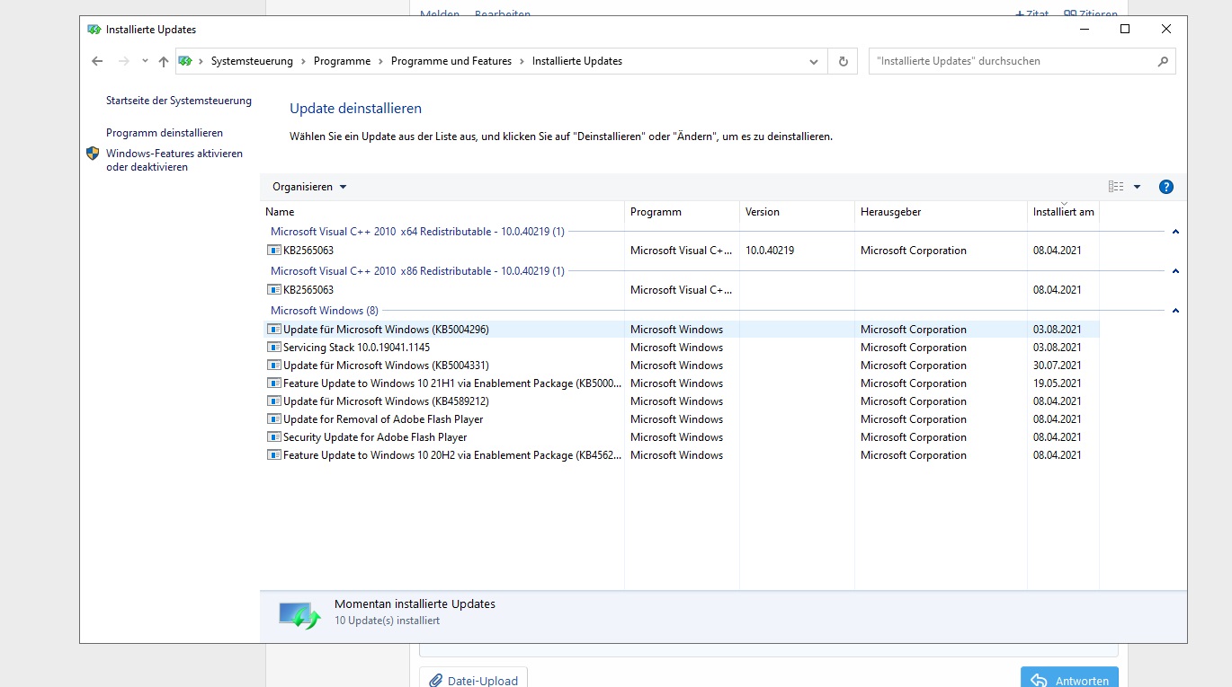Click date 30.07.2021 in Installiert am column

(x=1057, y=366)
